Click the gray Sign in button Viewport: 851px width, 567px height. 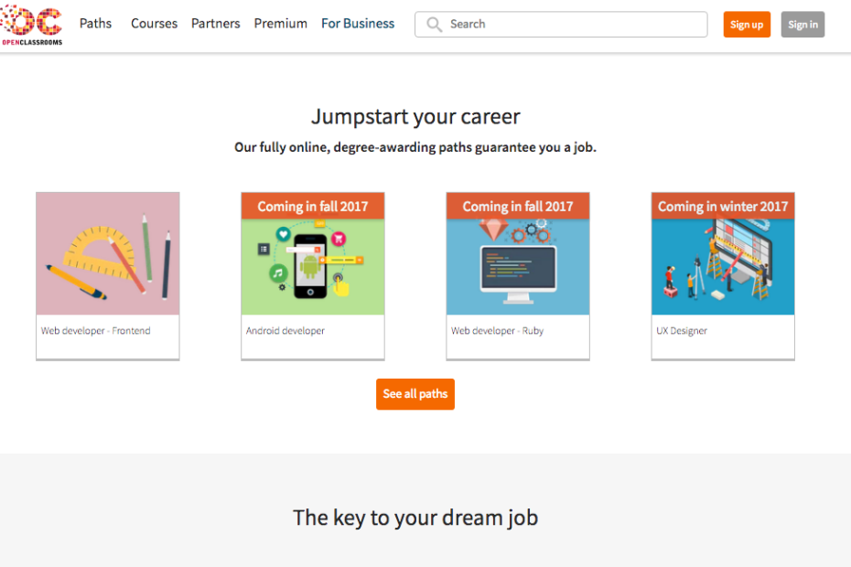click(x=803, y=25)
